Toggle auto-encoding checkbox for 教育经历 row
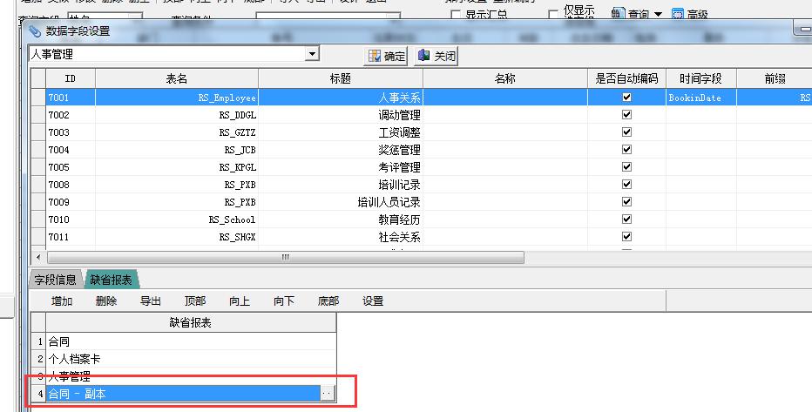Image resolution: width=812 pixels, height=412 pixels. [x=626, y=220]
